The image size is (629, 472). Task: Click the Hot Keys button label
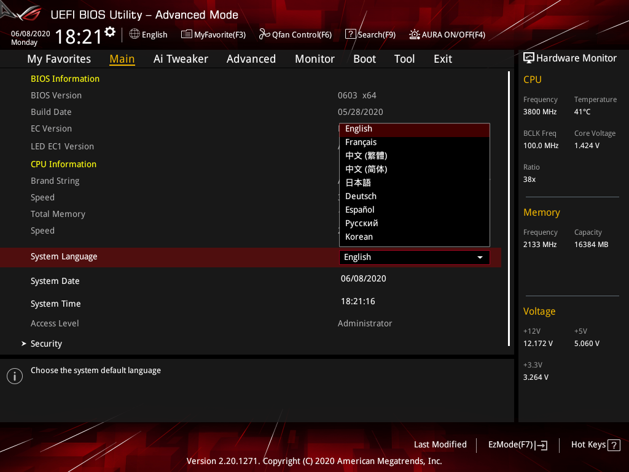pos(588,445)
